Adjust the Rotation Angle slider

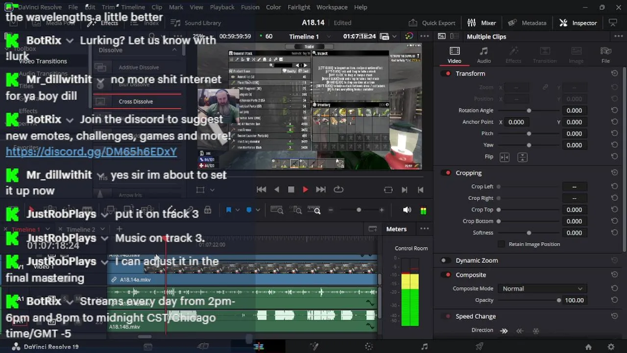(x=529, y=111)
